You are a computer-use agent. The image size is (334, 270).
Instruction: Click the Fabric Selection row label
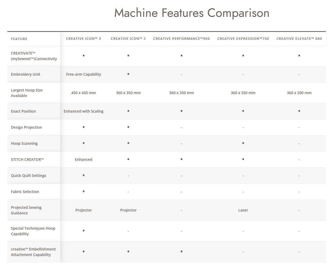[25, 192]
